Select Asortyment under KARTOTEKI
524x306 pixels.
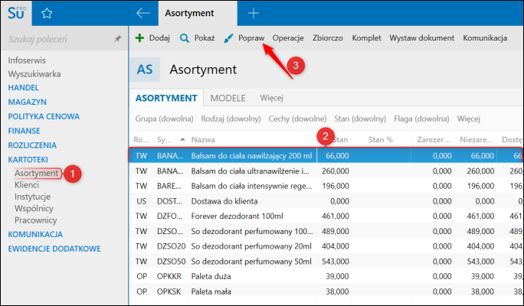37,173
